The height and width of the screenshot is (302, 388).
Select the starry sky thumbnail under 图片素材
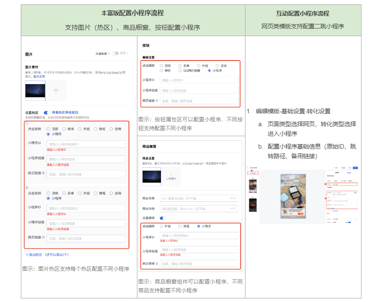click(x=35, y=90)
